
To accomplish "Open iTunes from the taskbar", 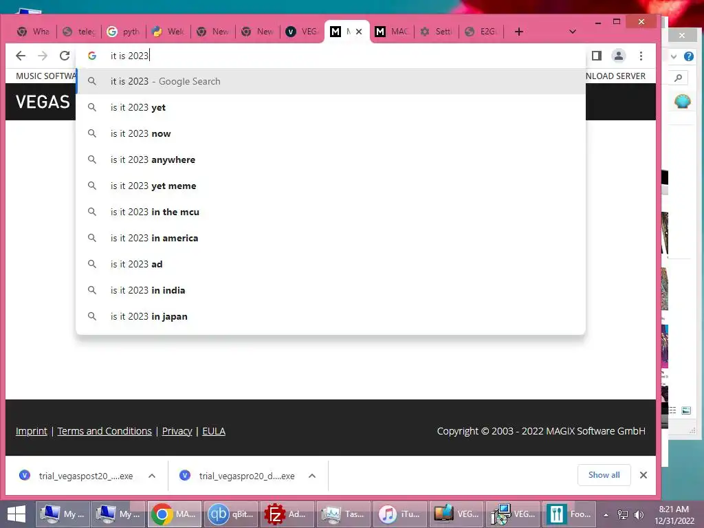I will pyautogui.click(x=399, y=514).
